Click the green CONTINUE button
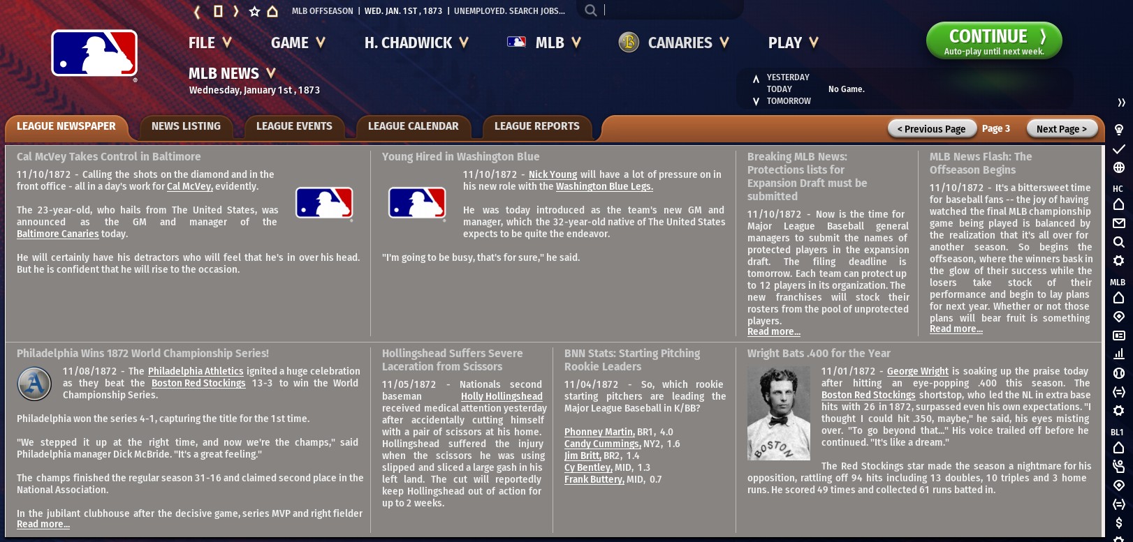 point(994,41)
